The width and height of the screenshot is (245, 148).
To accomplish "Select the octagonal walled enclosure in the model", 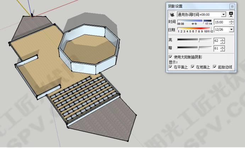I will 89,49.
